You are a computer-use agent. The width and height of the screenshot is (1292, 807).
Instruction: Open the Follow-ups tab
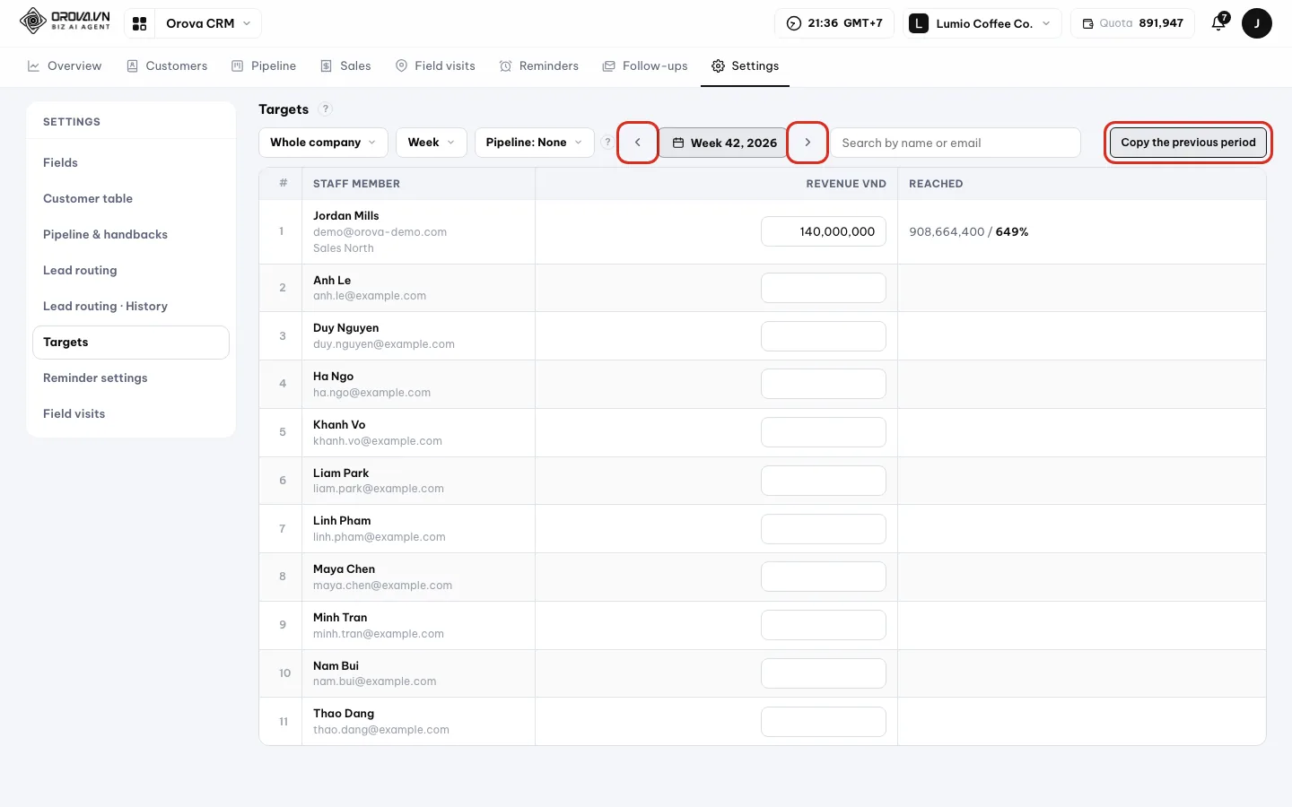[645, 66]
